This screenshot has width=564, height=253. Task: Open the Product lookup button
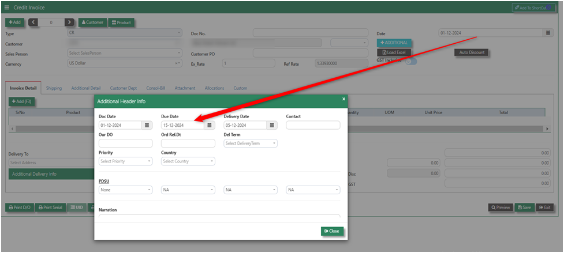click(x=121, y=22)
